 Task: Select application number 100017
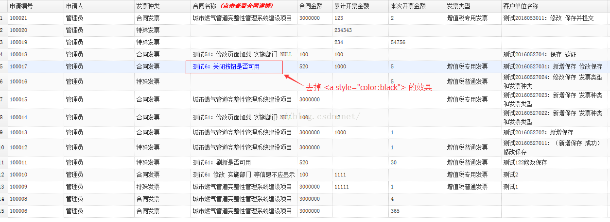point(18,66)
